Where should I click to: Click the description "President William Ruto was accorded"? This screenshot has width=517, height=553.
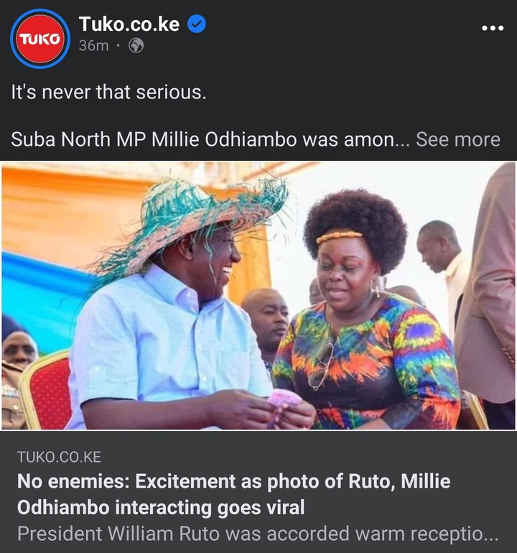point(258,534)
